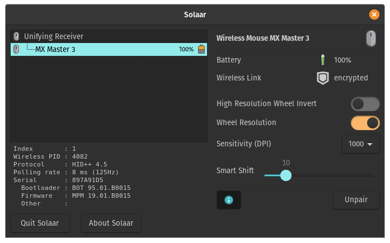The height and width of the screenshot is (243, 390).
Task: Click the Sensitivity (DPI) label
Action: [x=243, y=144]
